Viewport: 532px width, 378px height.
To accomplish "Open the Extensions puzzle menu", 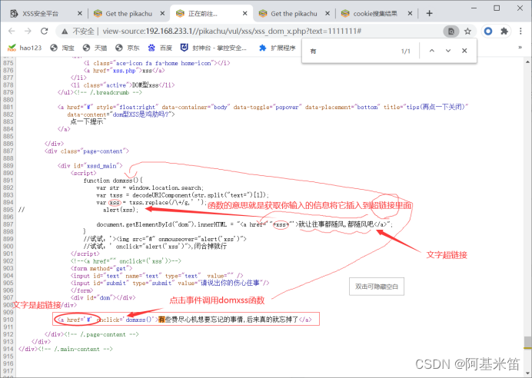I will click(x=504, y=31).
